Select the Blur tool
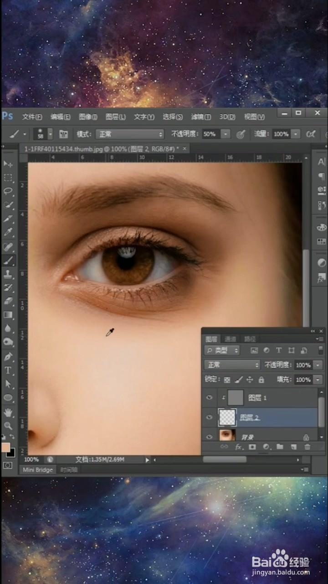Viewport: 328px width, 584px height. (x=8, y=328)
